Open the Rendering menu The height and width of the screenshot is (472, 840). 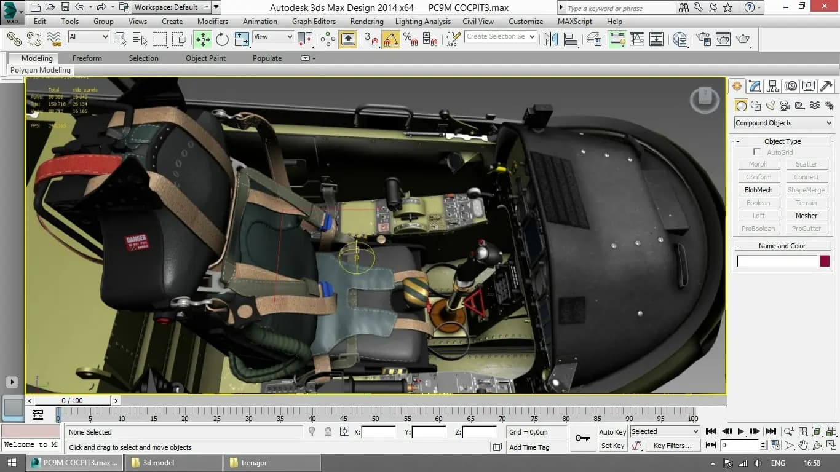point(367,21)
